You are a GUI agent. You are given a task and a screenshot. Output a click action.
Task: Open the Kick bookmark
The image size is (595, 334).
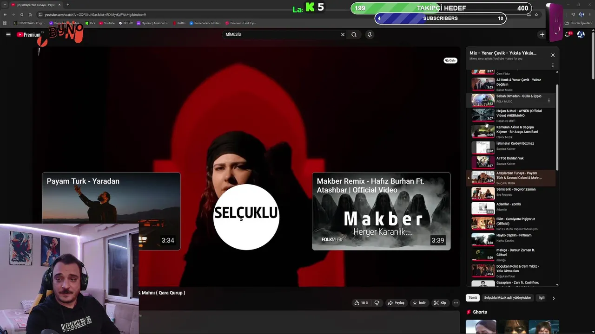pos(90,23)
